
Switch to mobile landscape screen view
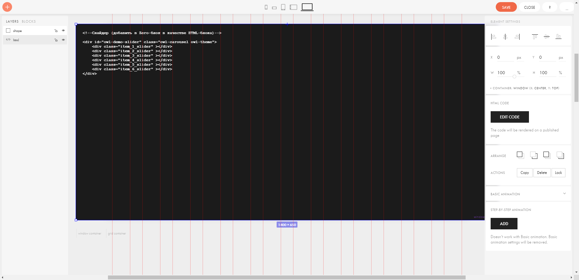point(274,8)
